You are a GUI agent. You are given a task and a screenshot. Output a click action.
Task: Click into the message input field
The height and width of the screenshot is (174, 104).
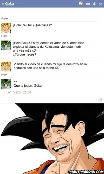click(x=49, y=100)
